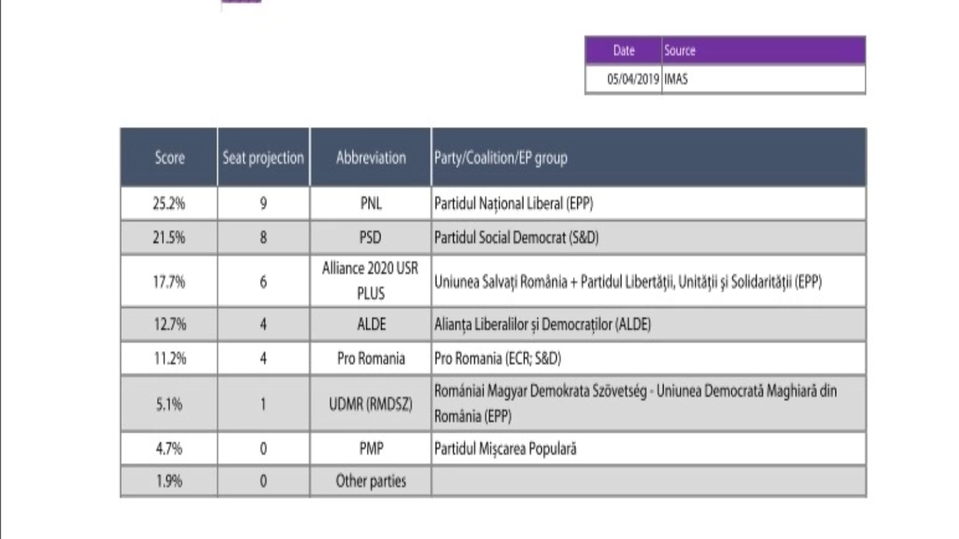Select the 25.2% score cell

pyautogui.click(x=169, y=204)
